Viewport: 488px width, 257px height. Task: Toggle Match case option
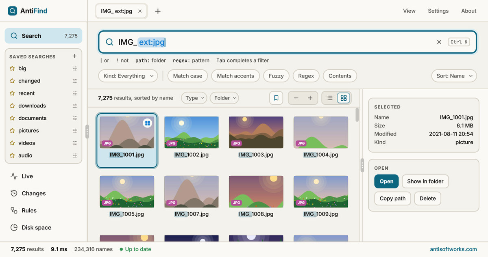(x=187, y=76)
